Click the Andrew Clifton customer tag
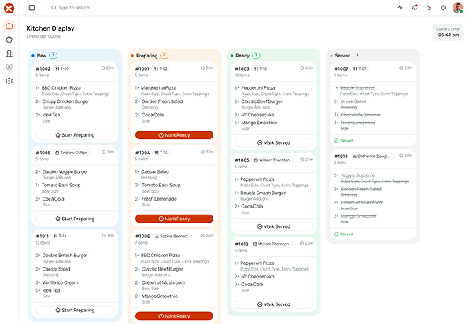 point(72,153)
